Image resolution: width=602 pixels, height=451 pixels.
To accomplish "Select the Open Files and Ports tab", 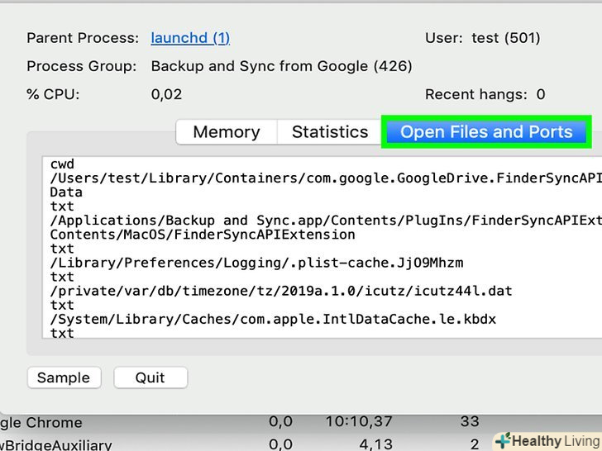I will 486,132.
